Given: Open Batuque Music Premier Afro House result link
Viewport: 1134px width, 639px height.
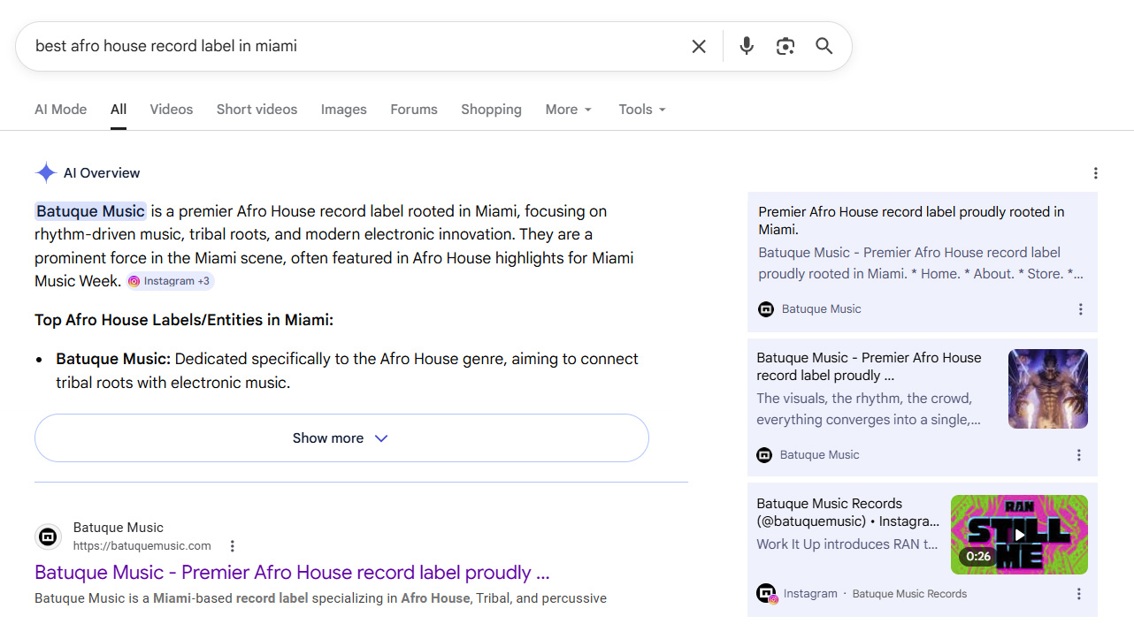Looking at the screenshot, I should point(292,573).
